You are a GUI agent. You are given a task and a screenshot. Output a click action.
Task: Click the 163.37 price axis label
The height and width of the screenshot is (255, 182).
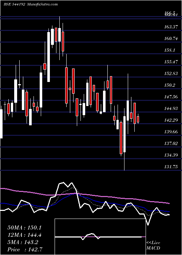pyautogui.click(x=171, y=27)
